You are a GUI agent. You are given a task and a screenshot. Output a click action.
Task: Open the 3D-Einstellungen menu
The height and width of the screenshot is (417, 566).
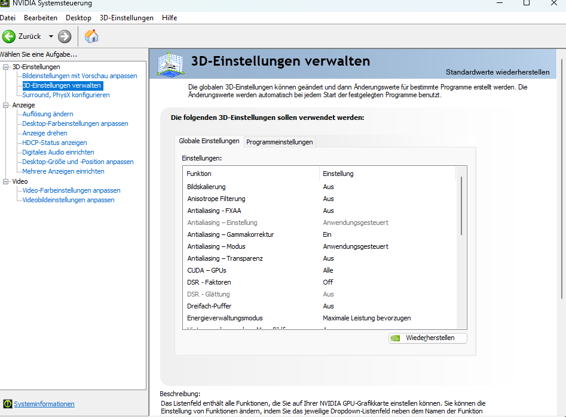pyautogui.click(x=126, y=18)
